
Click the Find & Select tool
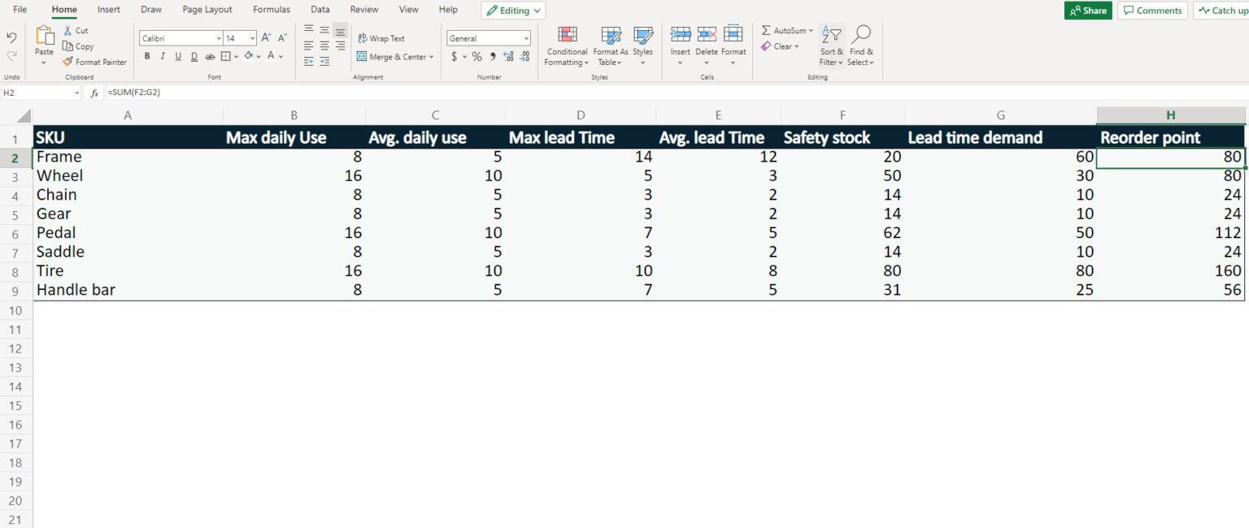(x=860, y=46)
